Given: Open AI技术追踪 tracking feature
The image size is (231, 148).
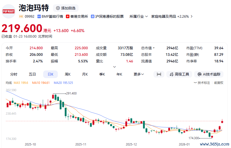Looking at the screenshot, I should [x=209, y=74].
